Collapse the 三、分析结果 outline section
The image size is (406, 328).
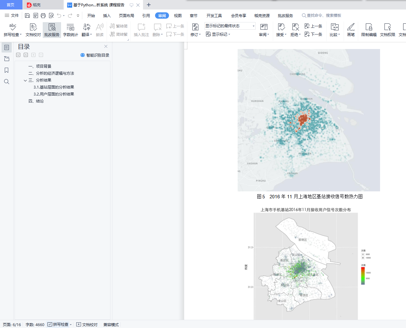click(x=25, y=80)
